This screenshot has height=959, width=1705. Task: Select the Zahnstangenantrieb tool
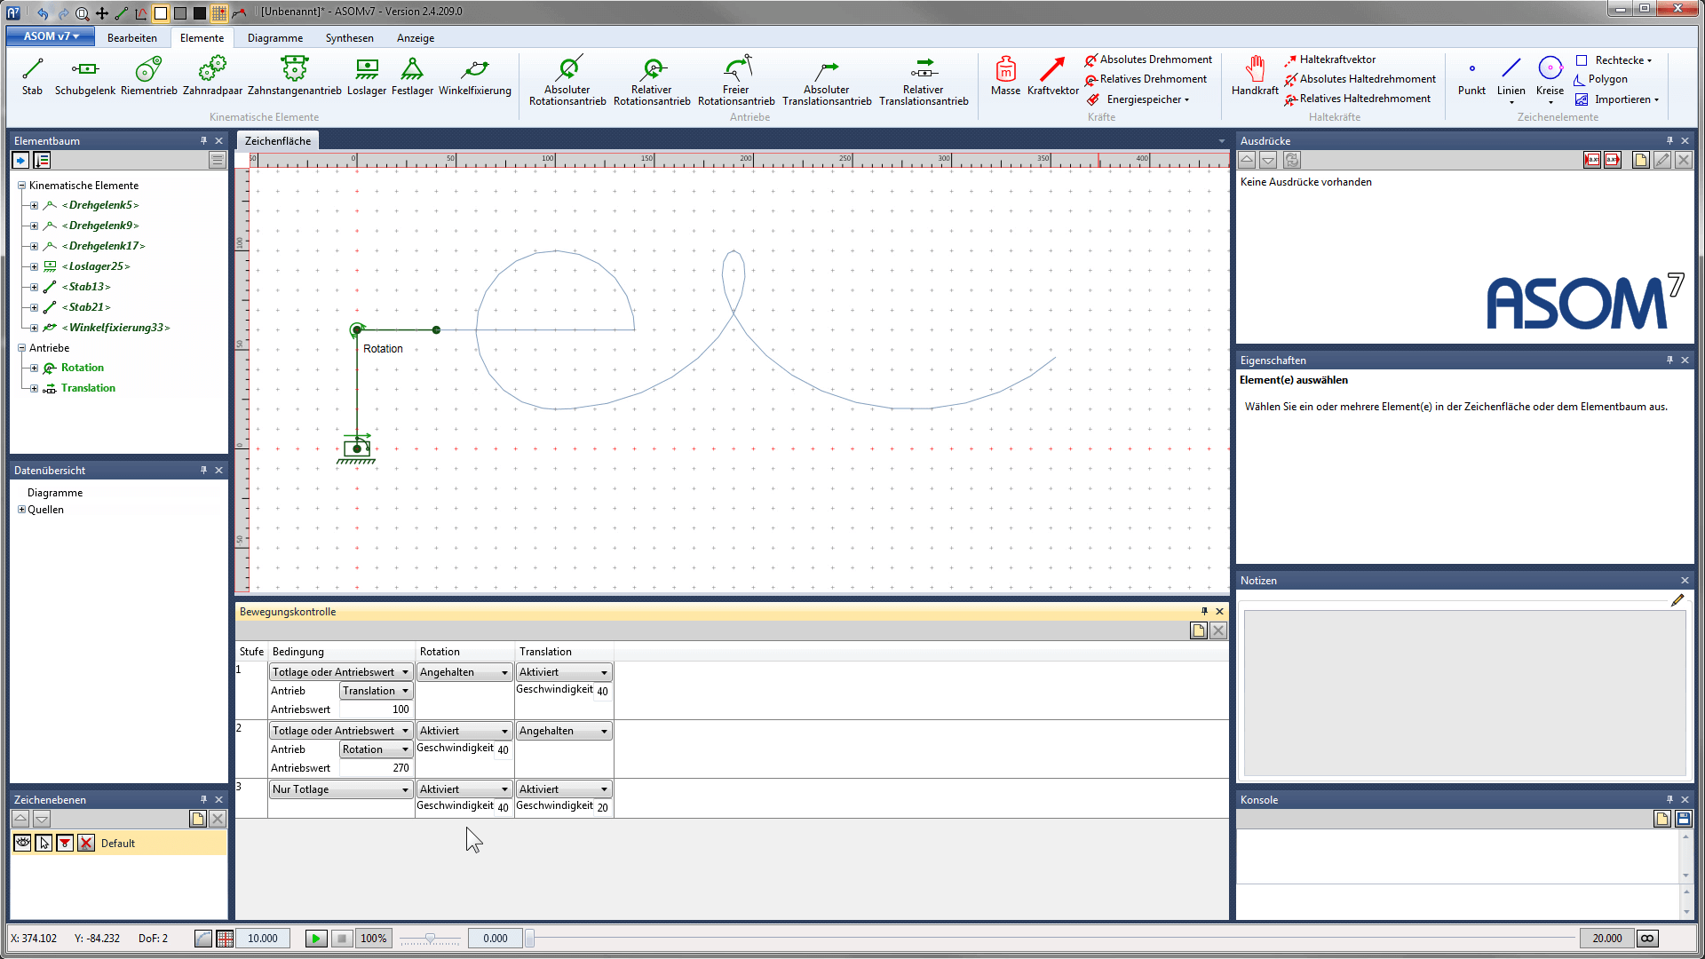click(x=295, y=76)
